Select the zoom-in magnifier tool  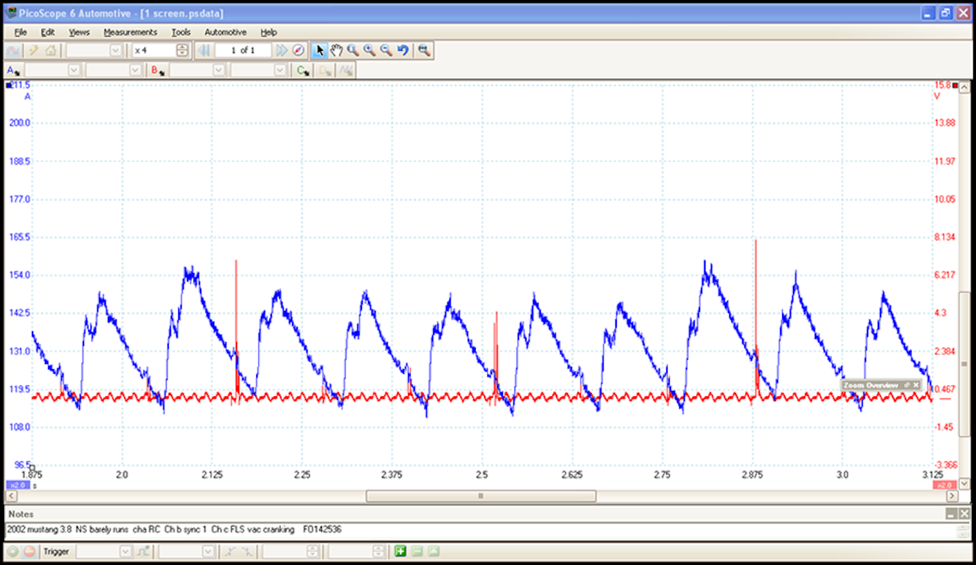click(x=369, y=49)
